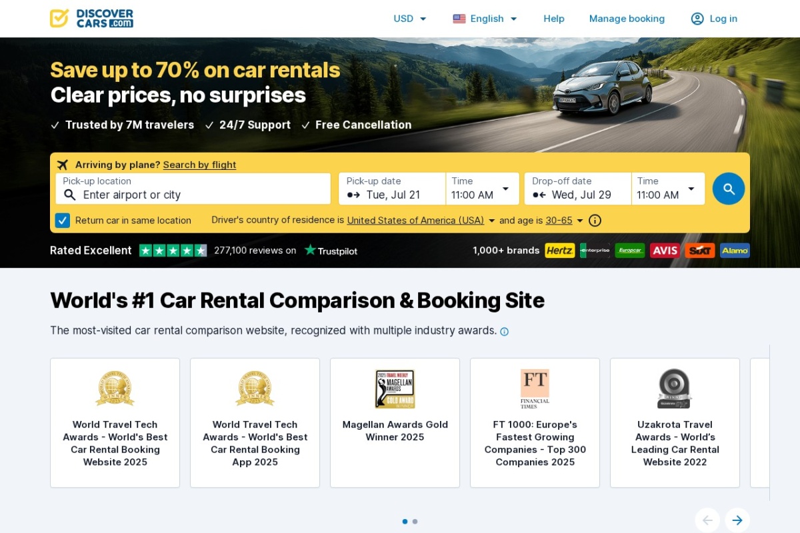
Task: Click 24/7 Support text
Action: (x=255, y=125)
